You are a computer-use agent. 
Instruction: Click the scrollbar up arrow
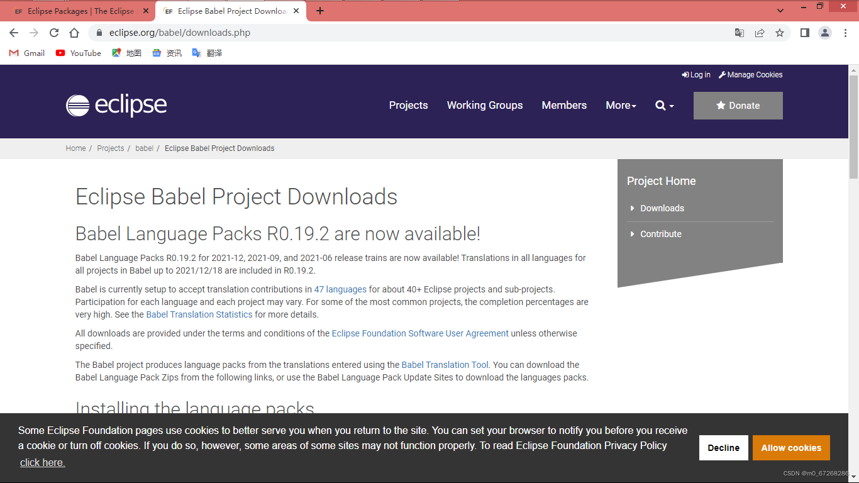[x=853, y=69]
